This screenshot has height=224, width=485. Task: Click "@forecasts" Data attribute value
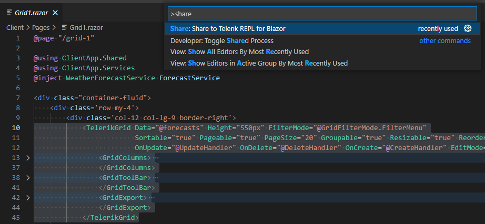tap(179, 128)
